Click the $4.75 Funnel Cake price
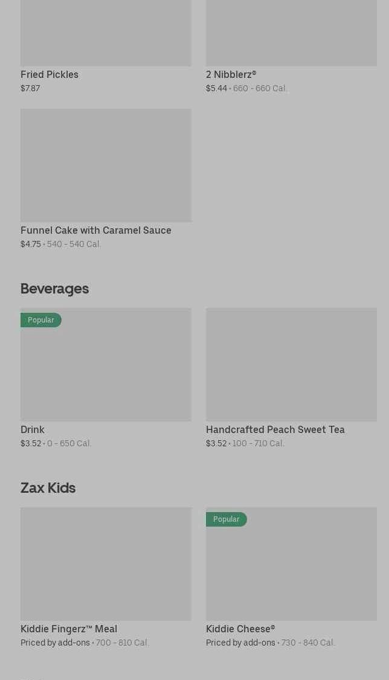389x680 pixels. click(x=31, y=245)
